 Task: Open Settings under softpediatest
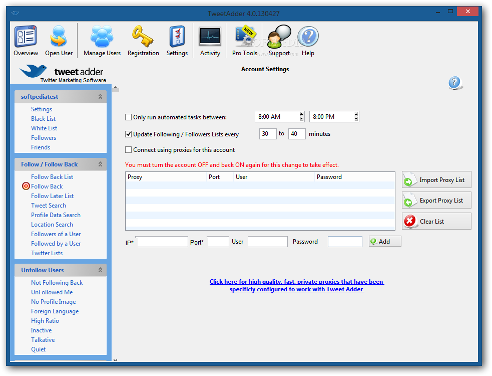[x=42, y=109]
